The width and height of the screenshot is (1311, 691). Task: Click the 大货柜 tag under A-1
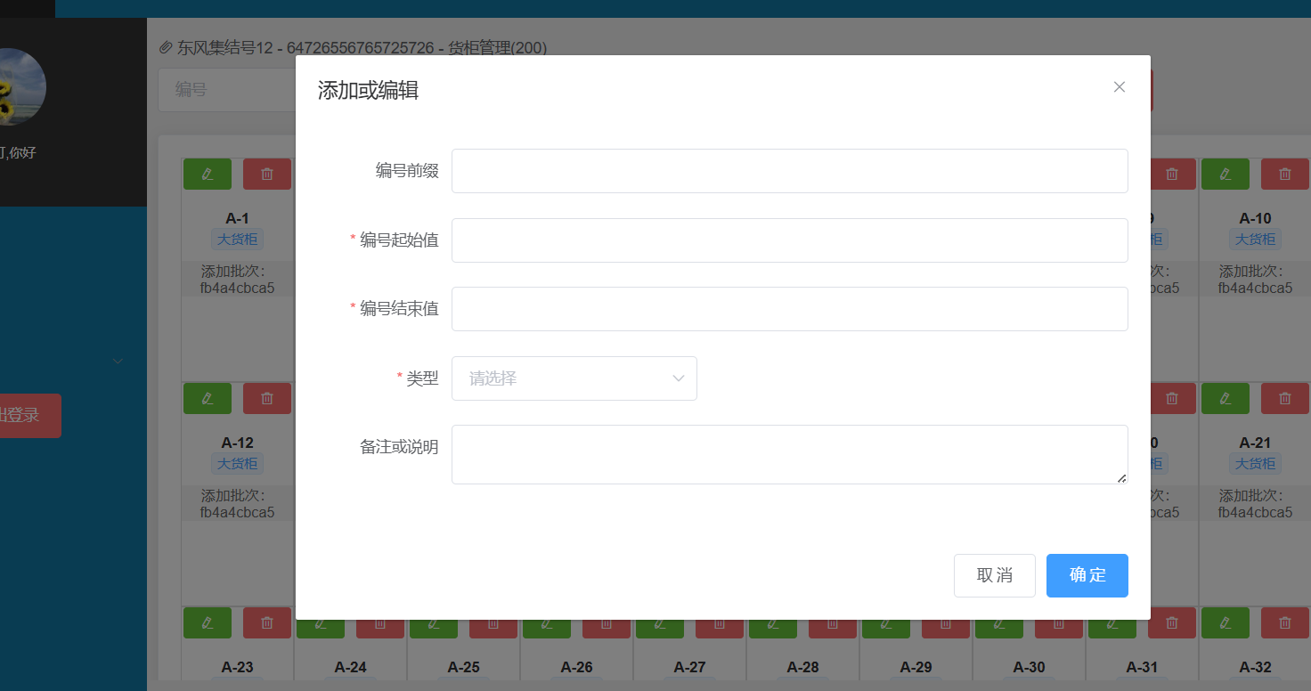(x=237, y=239)
